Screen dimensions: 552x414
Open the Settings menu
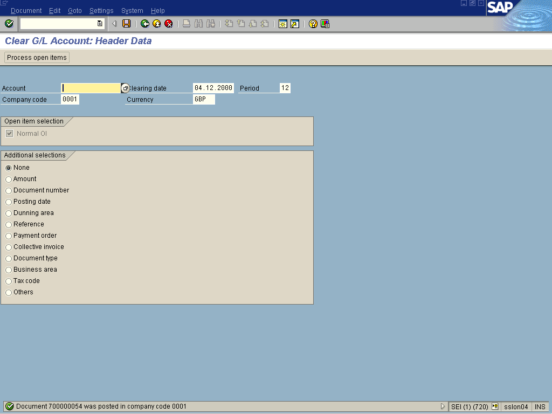point(101,11)
